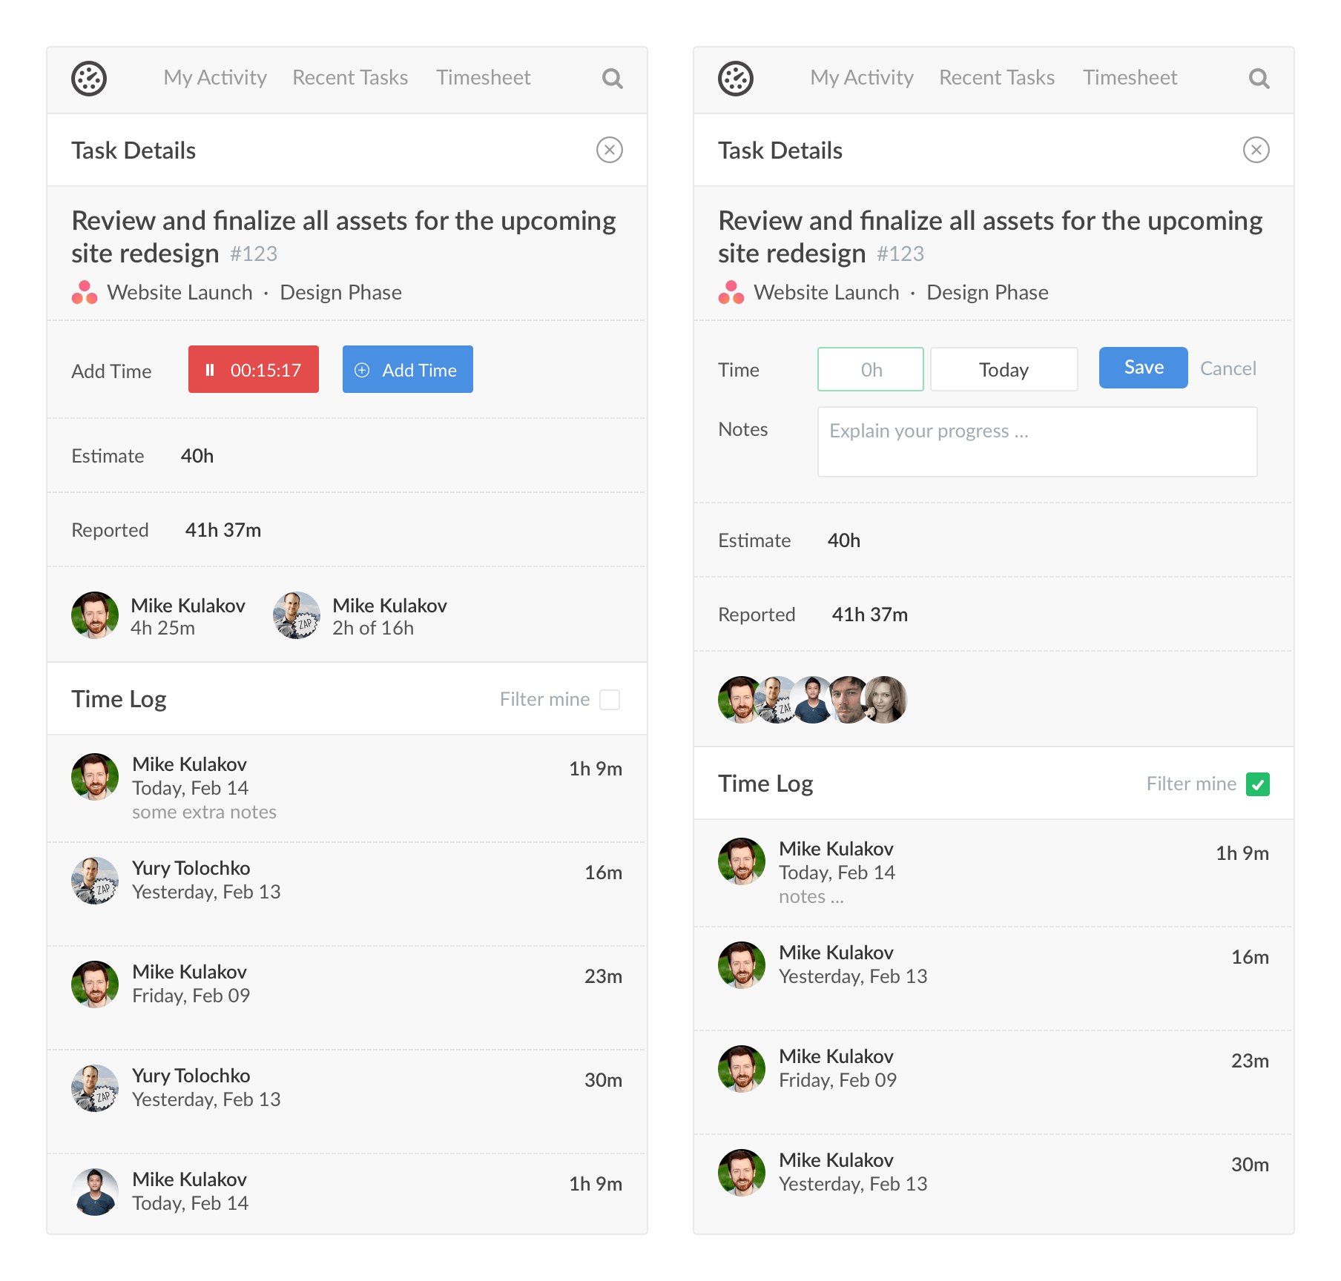Focus the 0h time input field
The width and height of the screenshot is (1341, 1281).
(870, 369)
